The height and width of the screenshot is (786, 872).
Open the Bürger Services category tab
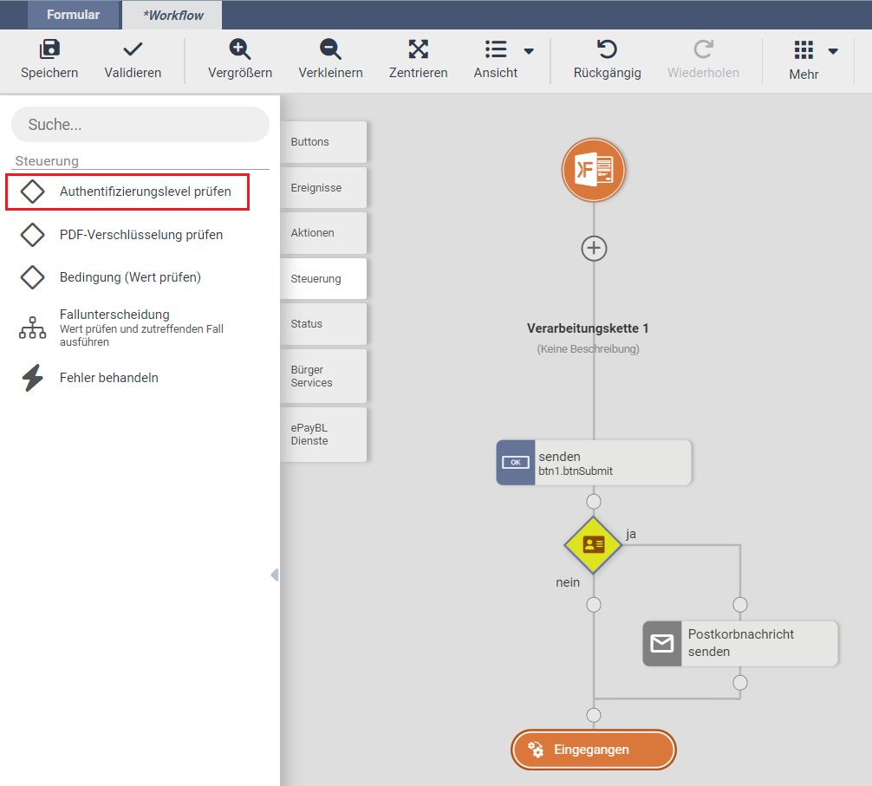[x=323, y=376]
